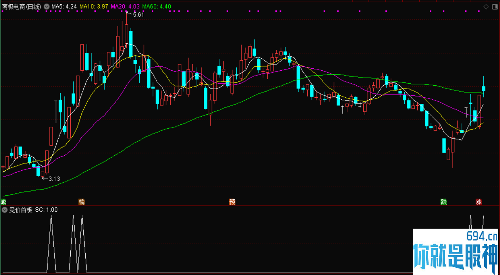The height and width of the screenshot is (275, 500).
Task: Click the 5.61 high price label
Action: tap(138, 15)
